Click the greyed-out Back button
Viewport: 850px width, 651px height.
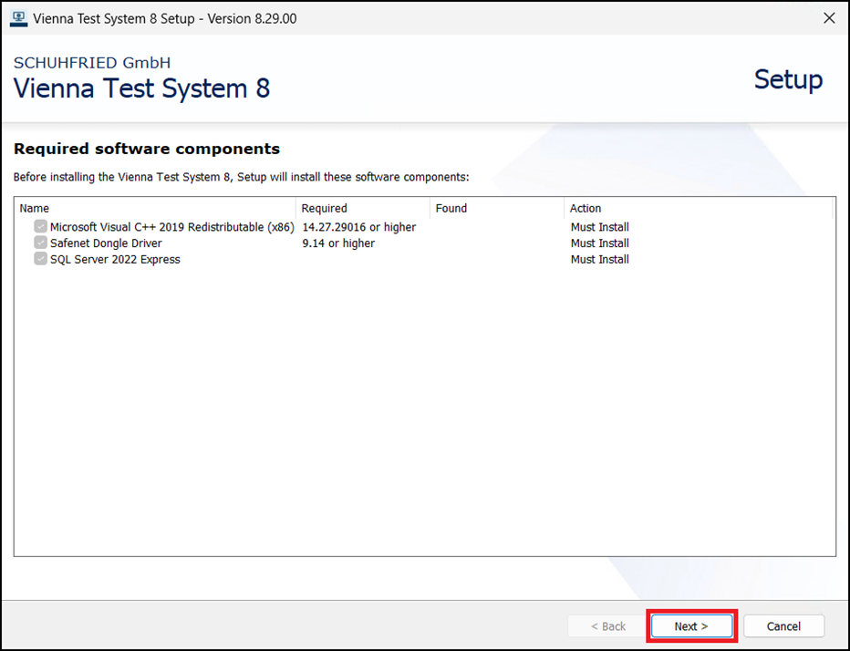[608, 626]
